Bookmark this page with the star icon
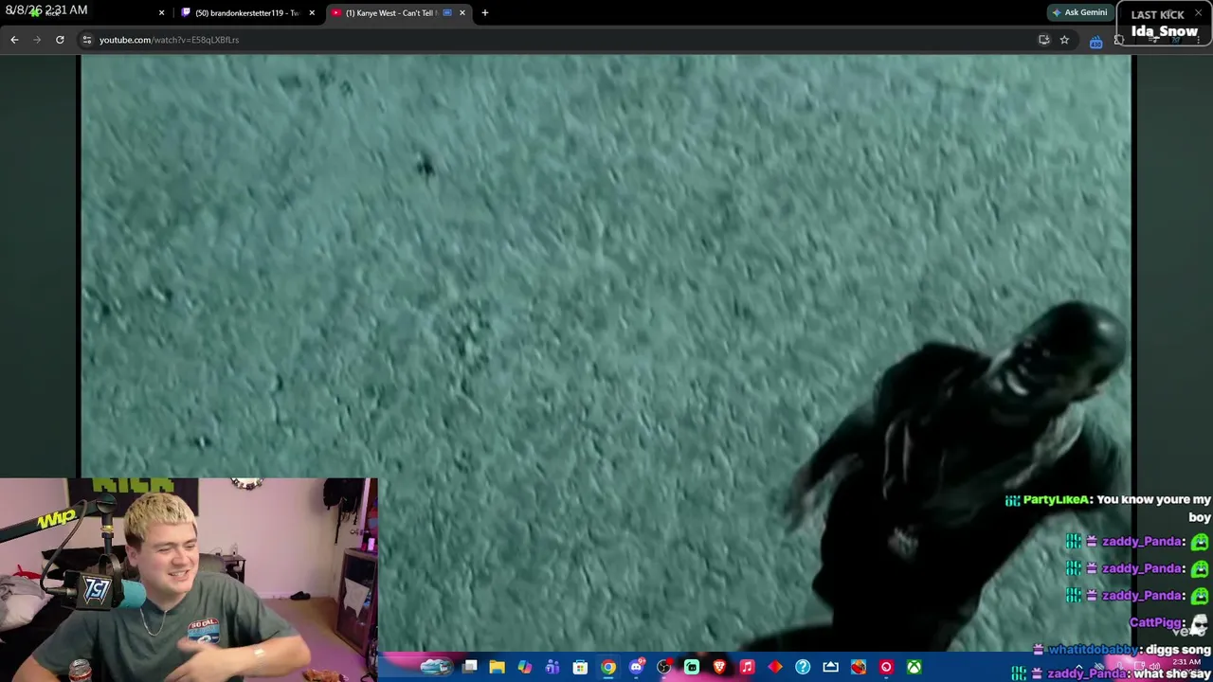The height and width of the screenshot is (682, 1213). 1064,40
